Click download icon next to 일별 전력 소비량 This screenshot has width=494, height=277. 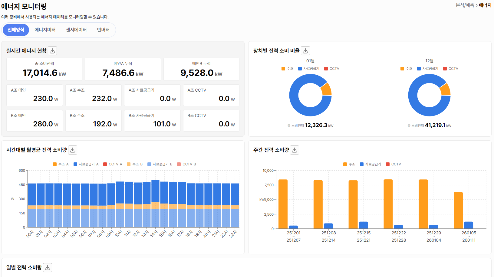[48, 268]
